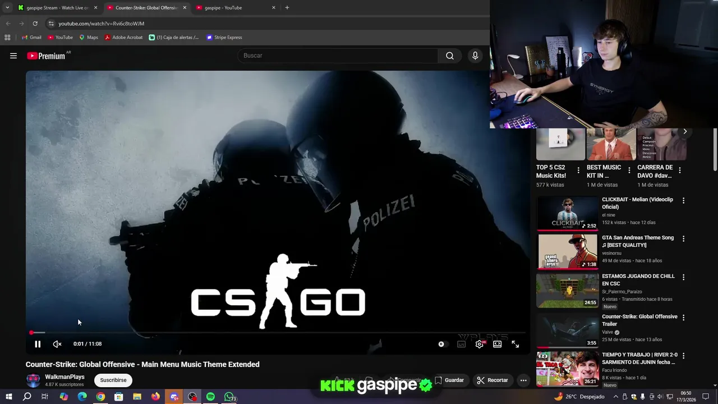Image resolution: width=718 pixels, height=404 pixels.
Task: Open the Caja de alertas bookmark
Action: pos(174,38)
